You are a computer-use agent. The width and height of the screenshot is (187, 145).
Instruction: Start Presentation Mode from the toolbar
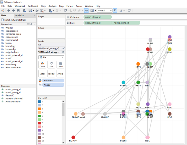pyautogui.click(x=129, y=11)
